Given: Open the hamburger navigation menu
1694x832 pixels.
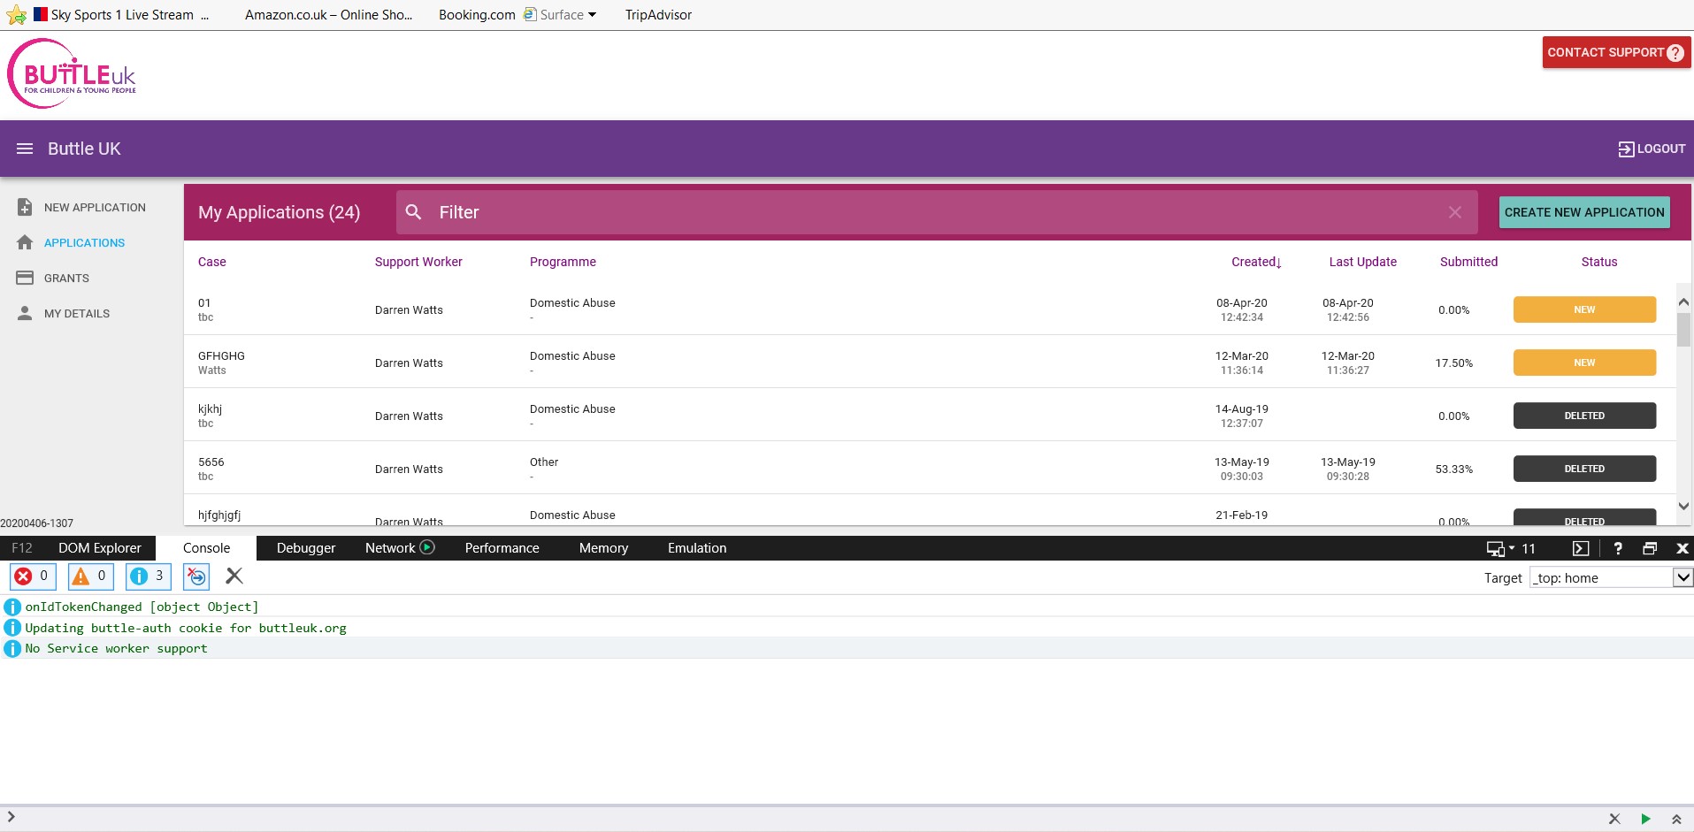Looking at the screenshot, I should point(25,149).
